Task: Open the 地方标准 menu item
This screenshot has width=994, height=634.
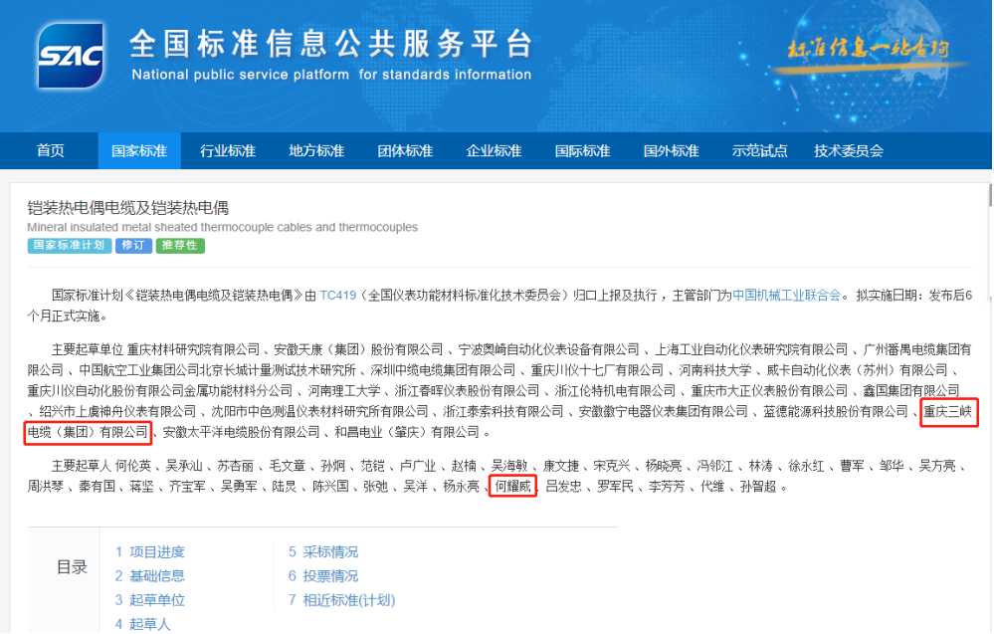Action: 316,151
